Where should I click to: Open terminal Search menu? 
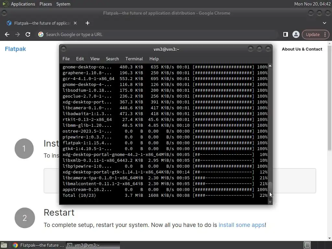point(112,59)
